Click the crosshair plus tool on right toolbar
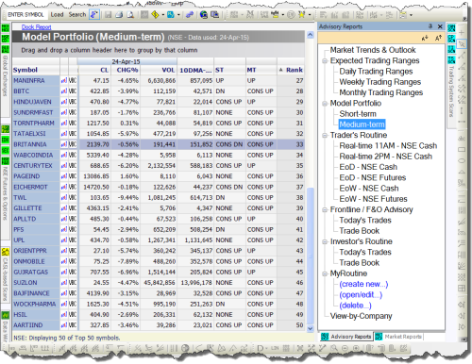 [462, 33]
